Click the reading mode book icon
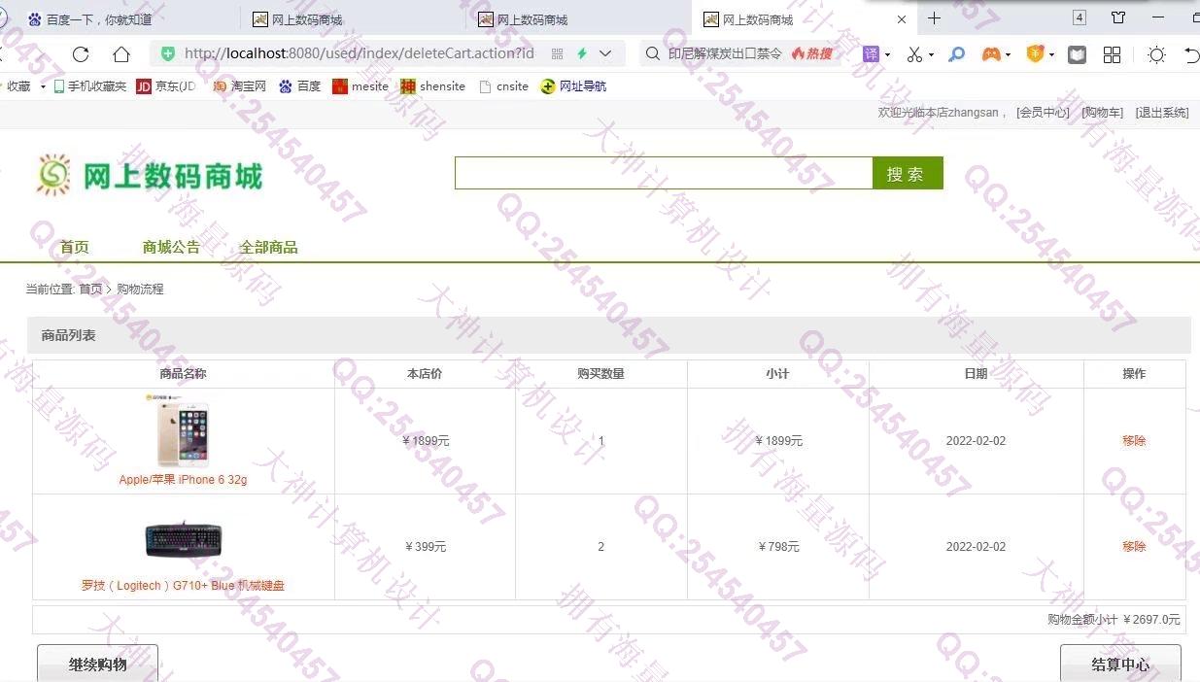The height and width of the screenshot is (682, 1200). coord(1077,54)
